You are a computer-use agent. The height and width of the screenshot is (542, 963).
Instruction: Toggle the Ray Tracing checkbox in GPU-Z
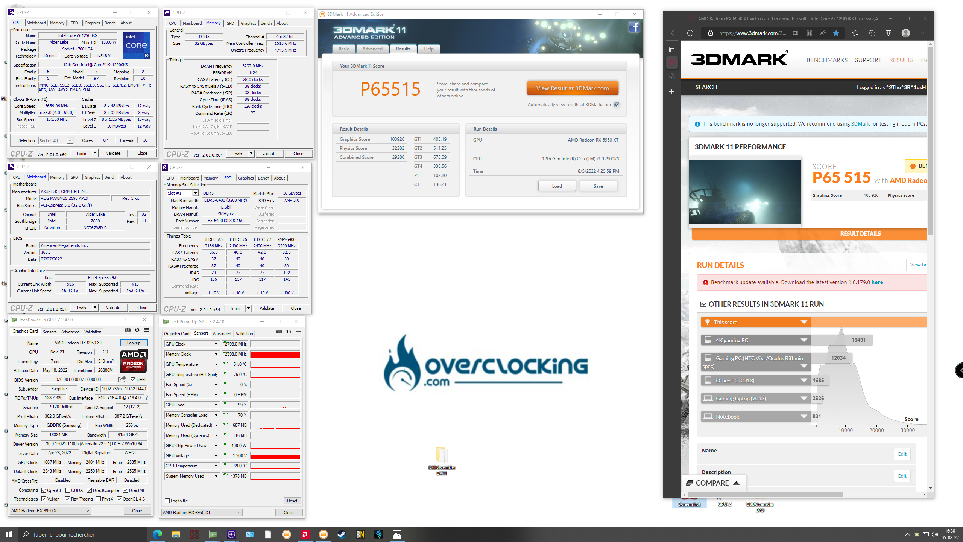tap(67, 499)
